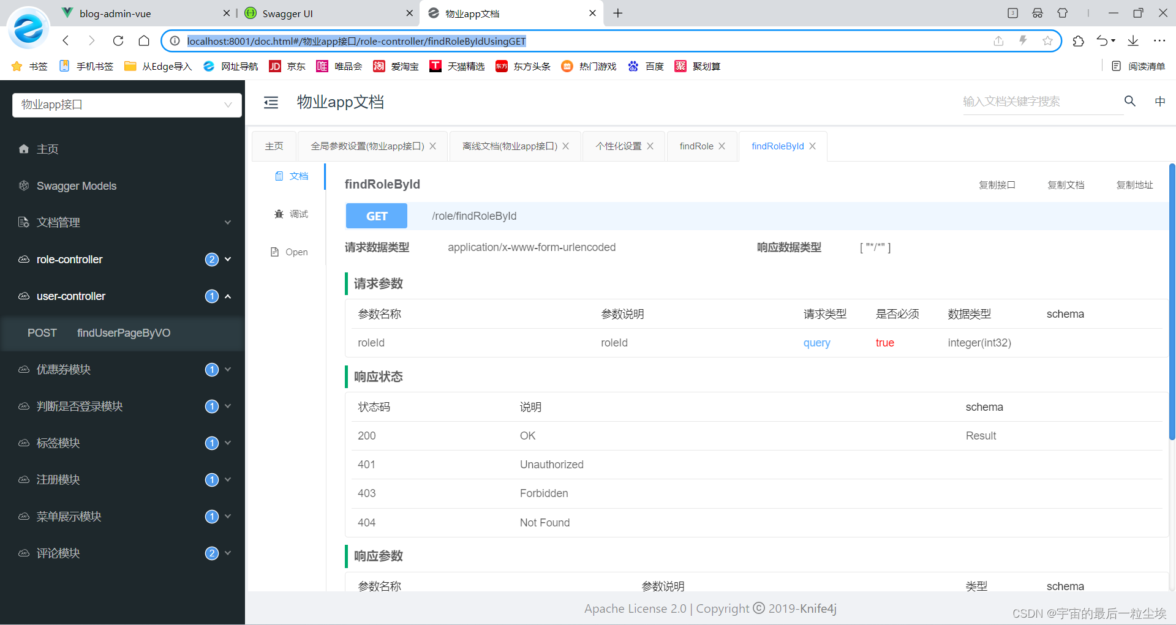Click the browser back arrow
1176x625 pixels.
pos(66,40)
